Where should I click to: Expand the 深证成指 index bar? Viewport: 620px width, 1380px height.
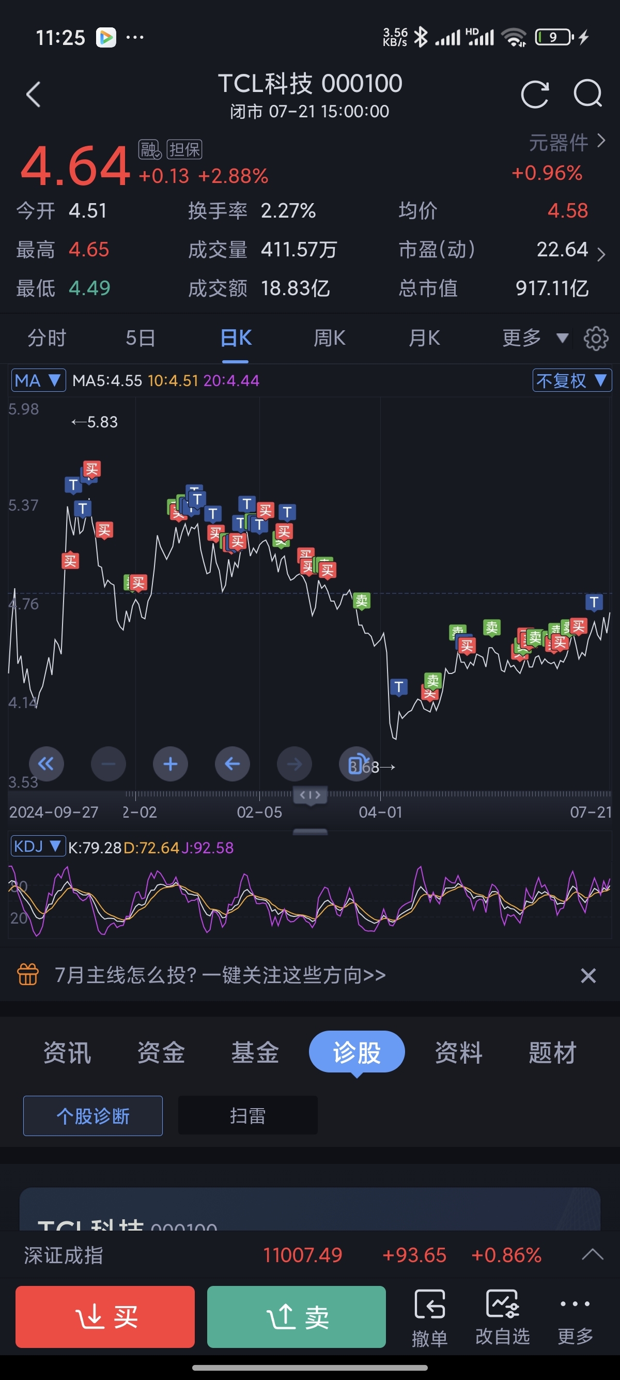[592, 1254]
